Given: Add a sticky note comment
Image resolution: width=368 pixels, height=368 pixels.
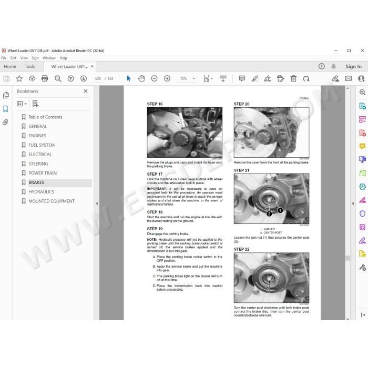Looking at the screenshot, I should [242, 78].
